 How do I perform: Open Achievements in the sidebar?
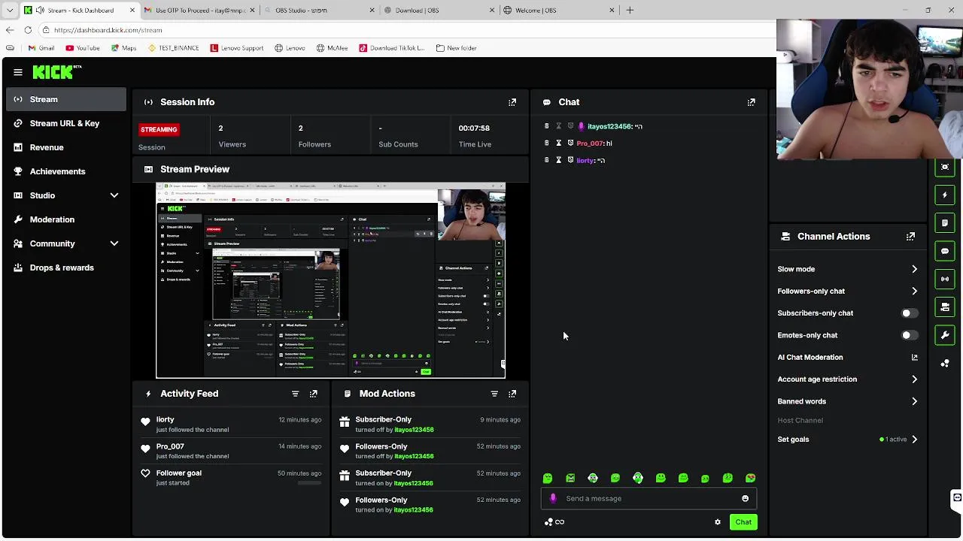click(66, 171)
